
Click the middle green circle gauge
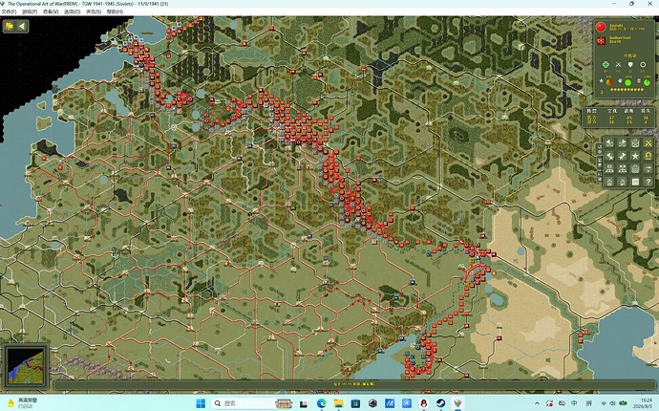[627, 82]
